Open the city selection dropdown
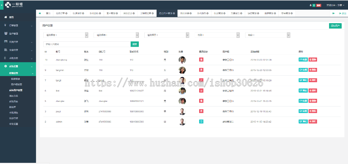Screen dimensions: 348x164 pos(116,35)
